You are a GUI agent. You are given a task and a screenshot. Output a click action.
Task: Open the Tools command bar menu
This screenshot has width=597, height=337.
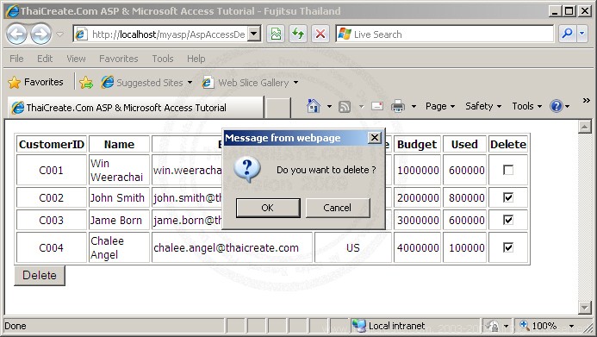526,106
